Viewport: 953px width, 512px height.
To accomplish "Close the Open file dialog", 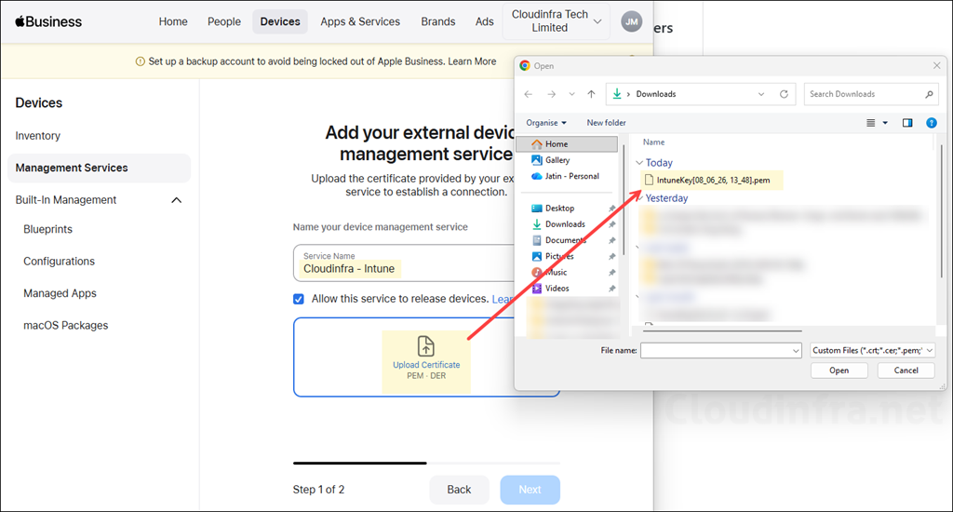I will 936,66.
